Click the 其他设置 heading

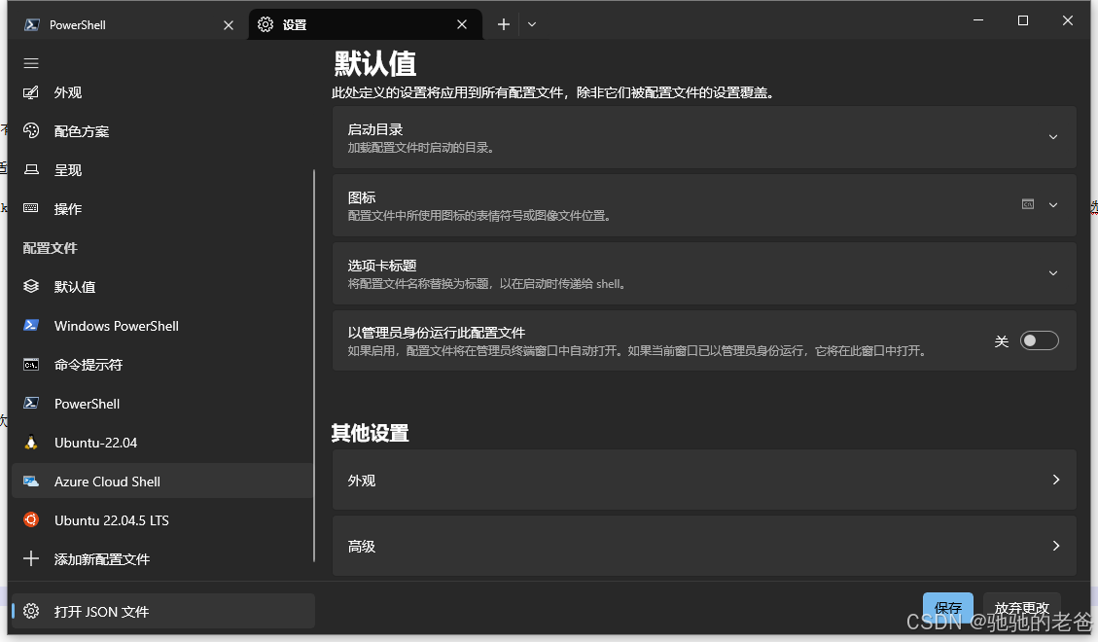click(x=370, y=433)
